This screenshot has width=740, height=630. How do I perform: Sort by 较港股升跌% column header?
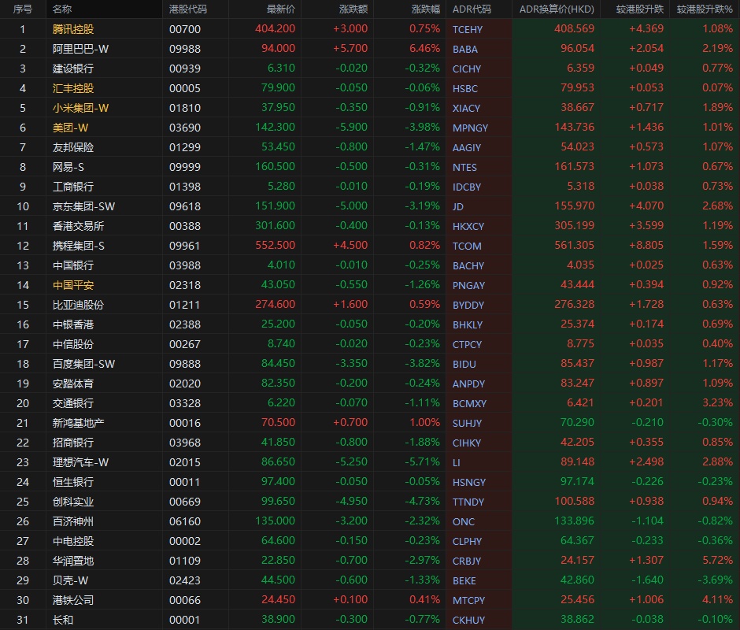[x=705, y=9]
